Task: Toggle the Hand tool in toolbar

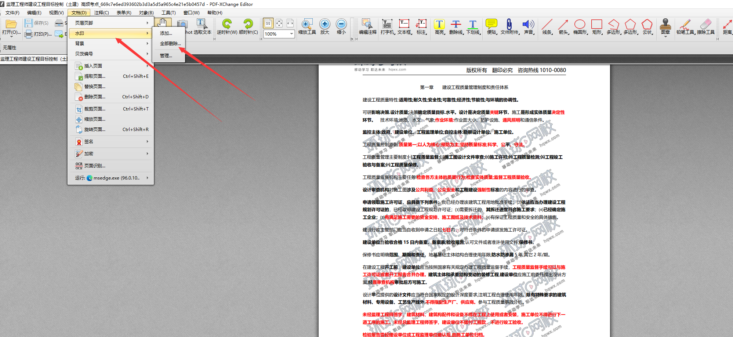Action: point(163,23)
